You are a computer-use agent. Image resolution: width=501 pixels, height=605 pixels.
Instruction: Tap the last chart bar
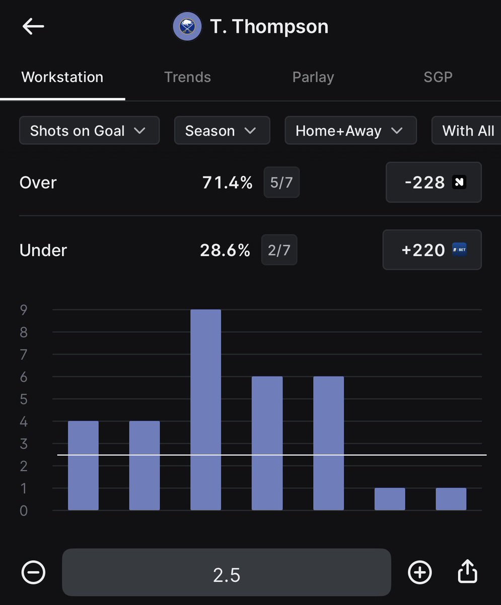tap(451, 499)
